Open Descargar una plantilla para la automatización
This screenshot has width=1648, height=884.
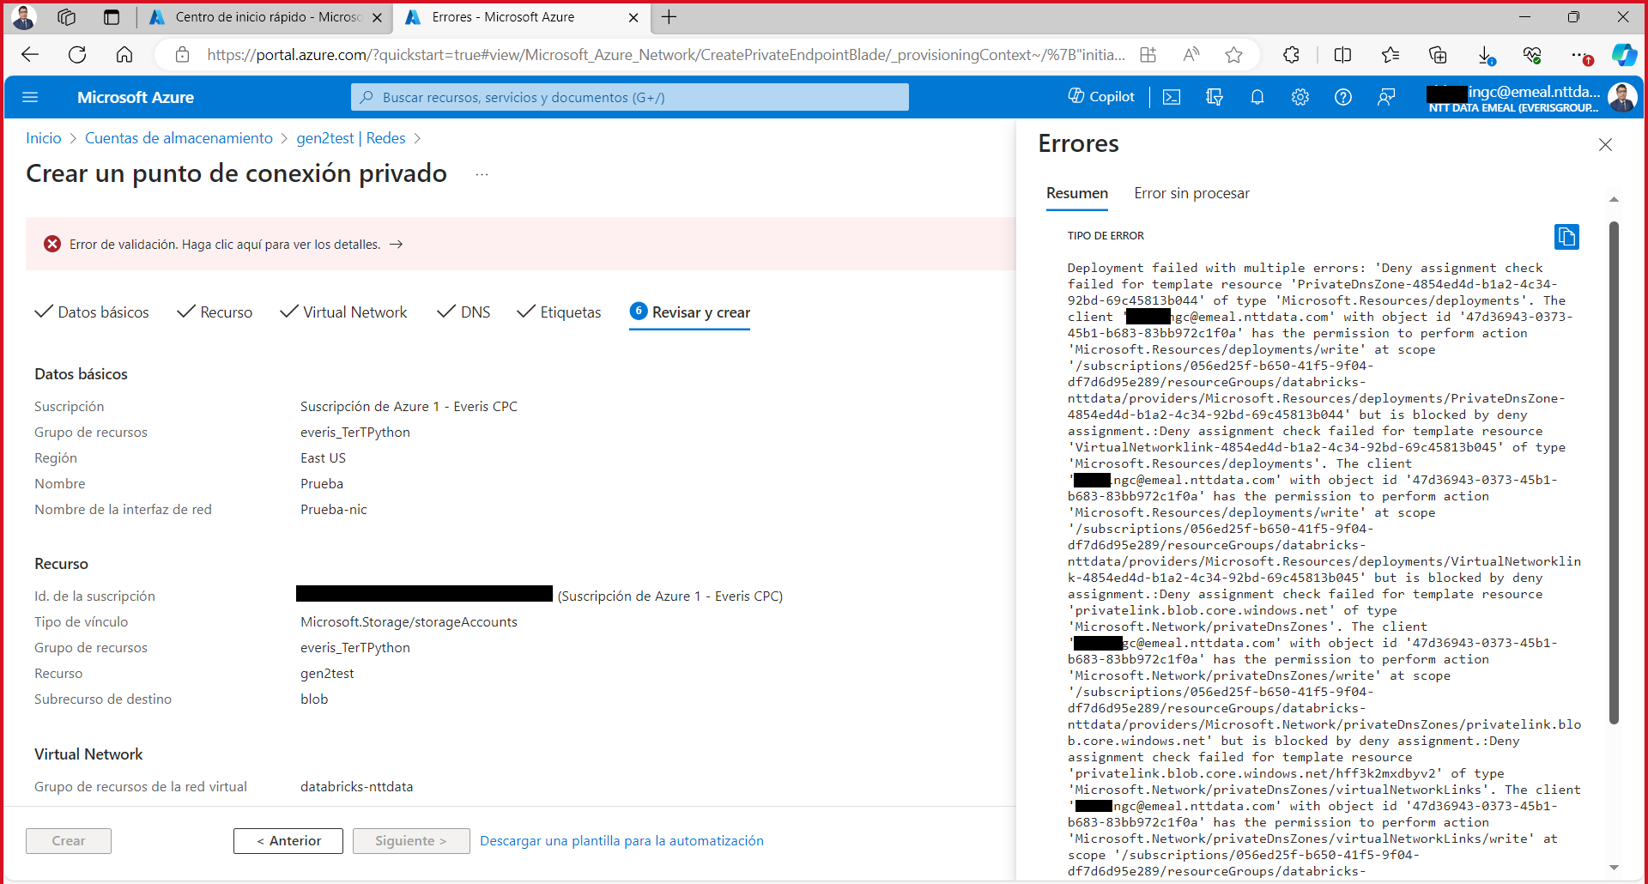point(621,840)
